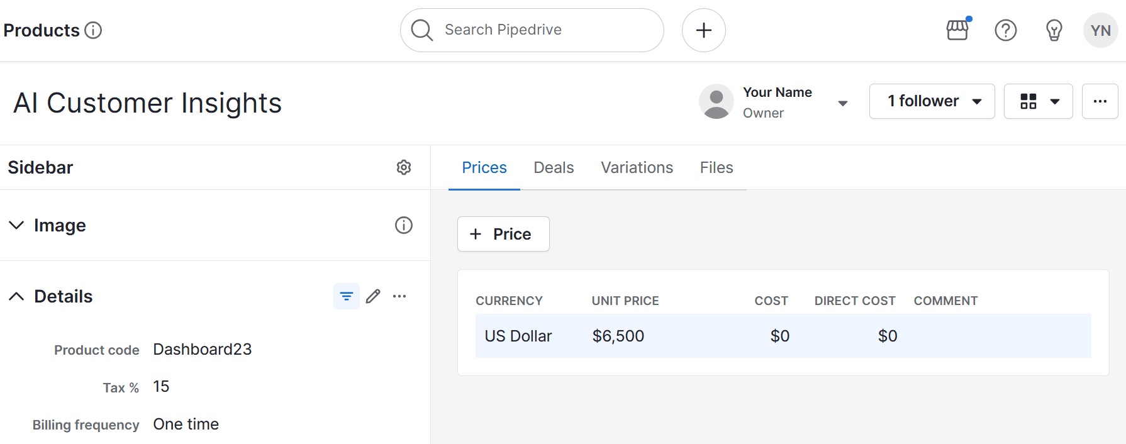This screenshot has height=444, width=1126.
Task: Click the Tax % value 15
Action: [161, 387]
